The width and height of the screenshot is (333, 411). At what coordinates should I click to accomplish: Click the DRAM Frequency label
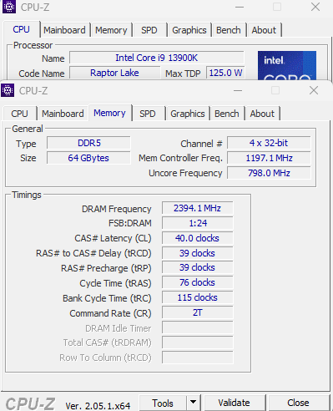(117, 209)
